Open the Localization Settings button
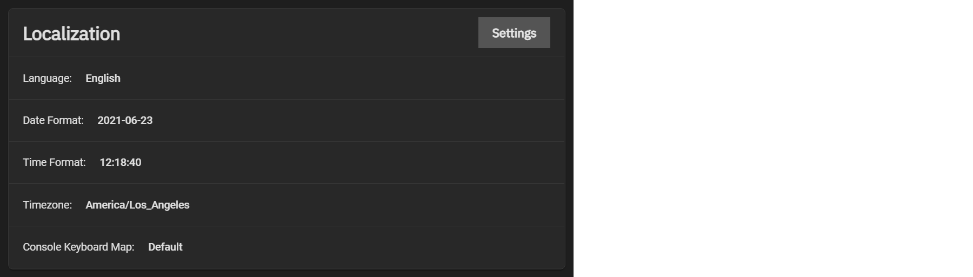973x277 pixels. 514,33
